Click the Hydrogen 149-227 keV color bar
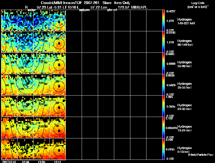Image resolution: width=215 pixels, height=163 pixels. click(x=164, y=20)
